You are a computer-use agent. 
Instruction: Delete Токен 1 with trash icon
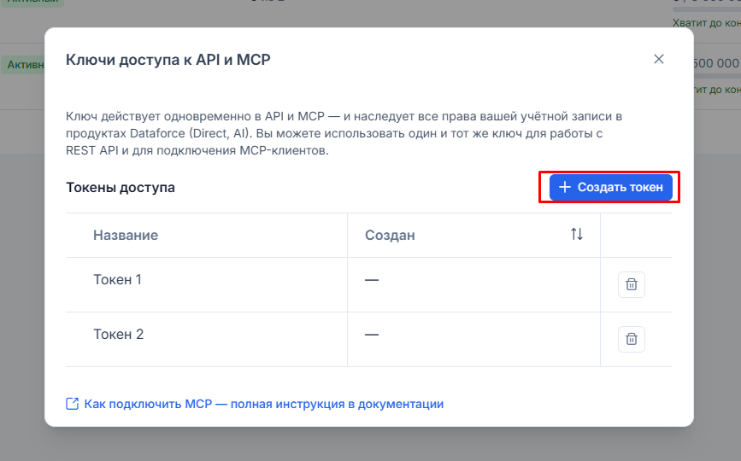click(x=632, y=284)
